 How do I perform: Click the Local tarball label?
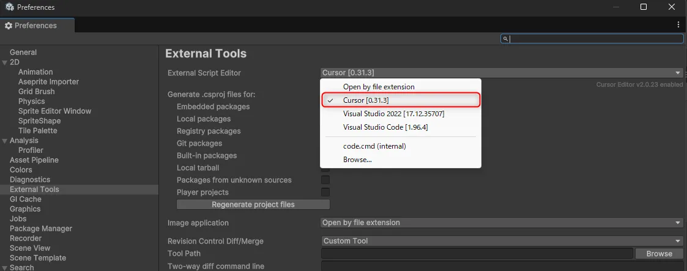pyautogui.click(x=198, y=168)
